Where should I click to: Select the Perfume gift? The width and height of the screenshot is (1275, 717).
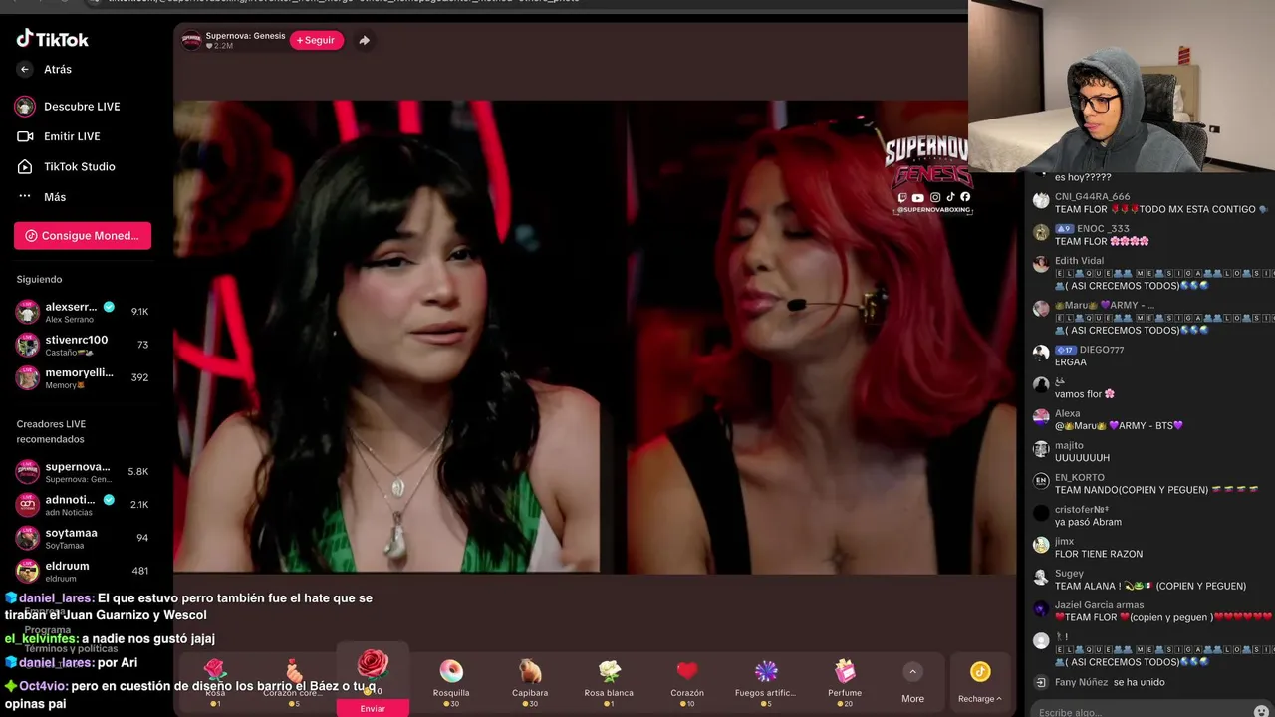(844, 681)
